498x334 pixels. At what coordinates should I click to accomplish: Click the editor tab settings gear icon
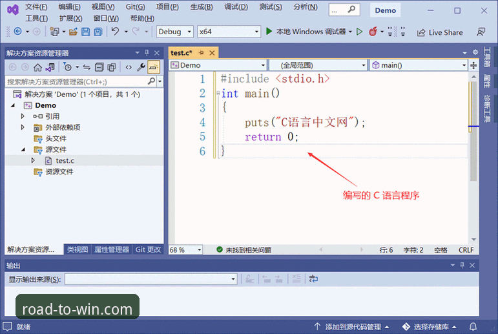[x=475, y=52]
